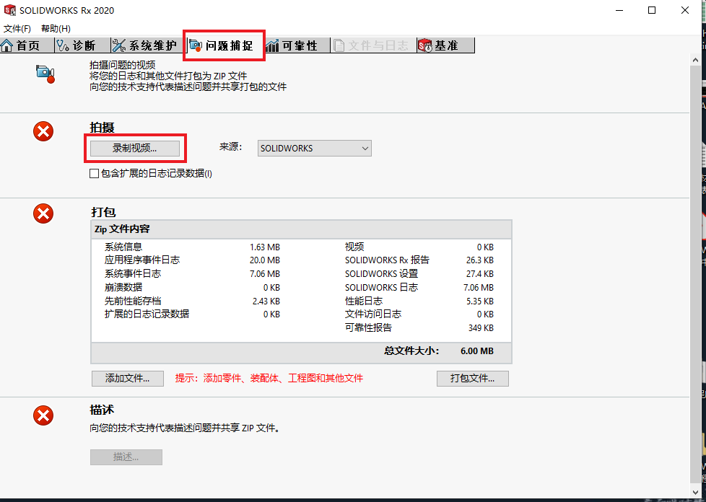The width and height of the screenshot is (706, 502).
Task: Open the 系统维护 tab
Action: point(144,45)
